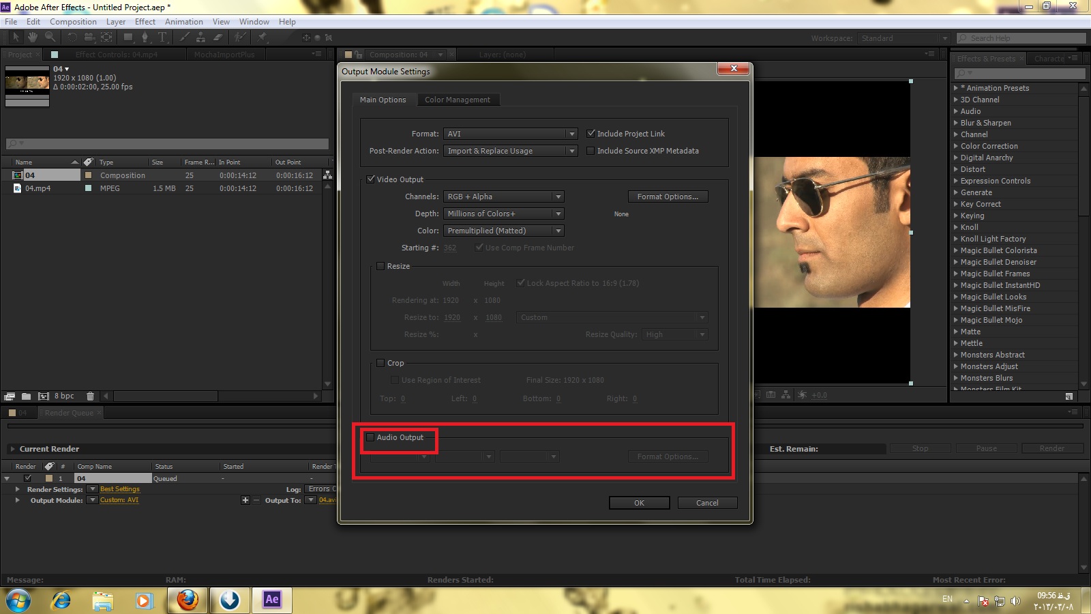Image resolution: width=1091 pixels, height=614 pixels.
Task: Select the Main Options tab
Action: pos(383,100)
